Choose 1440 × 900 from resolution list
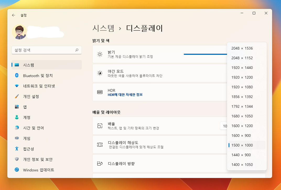281x190 pixels. 247,155
